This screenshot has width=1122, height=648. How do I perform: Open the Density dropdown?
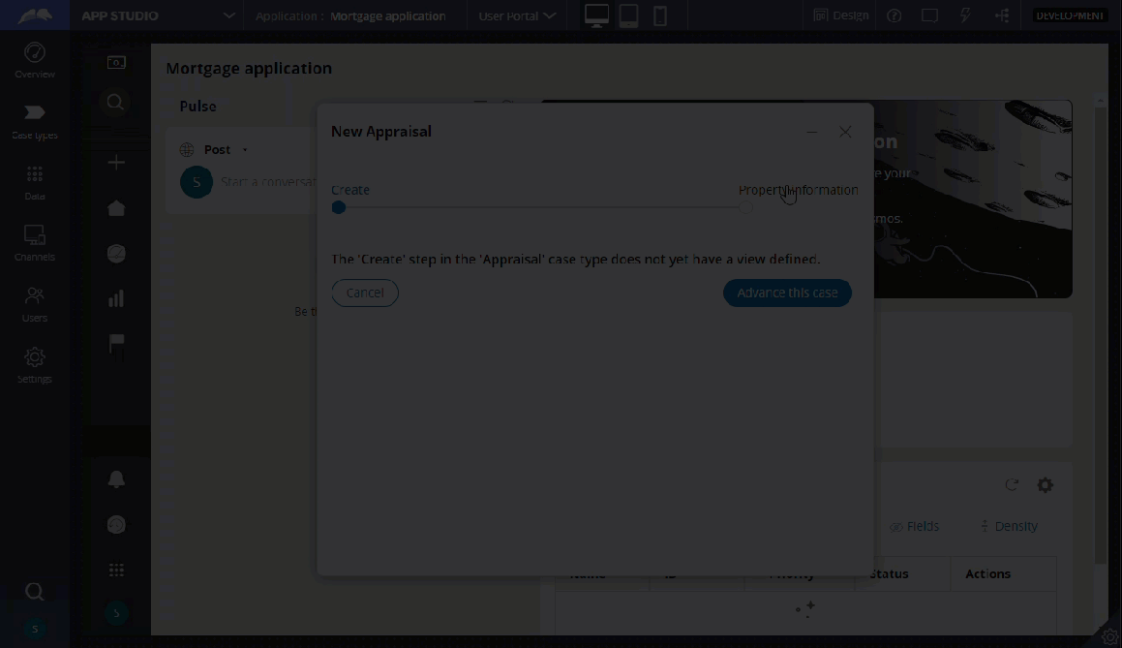[1009, 526]
